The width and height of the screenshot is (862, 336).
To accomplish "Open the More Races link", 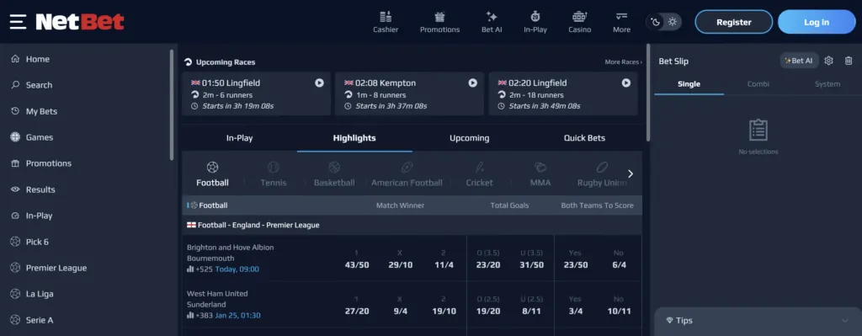I will pos(624,62).
